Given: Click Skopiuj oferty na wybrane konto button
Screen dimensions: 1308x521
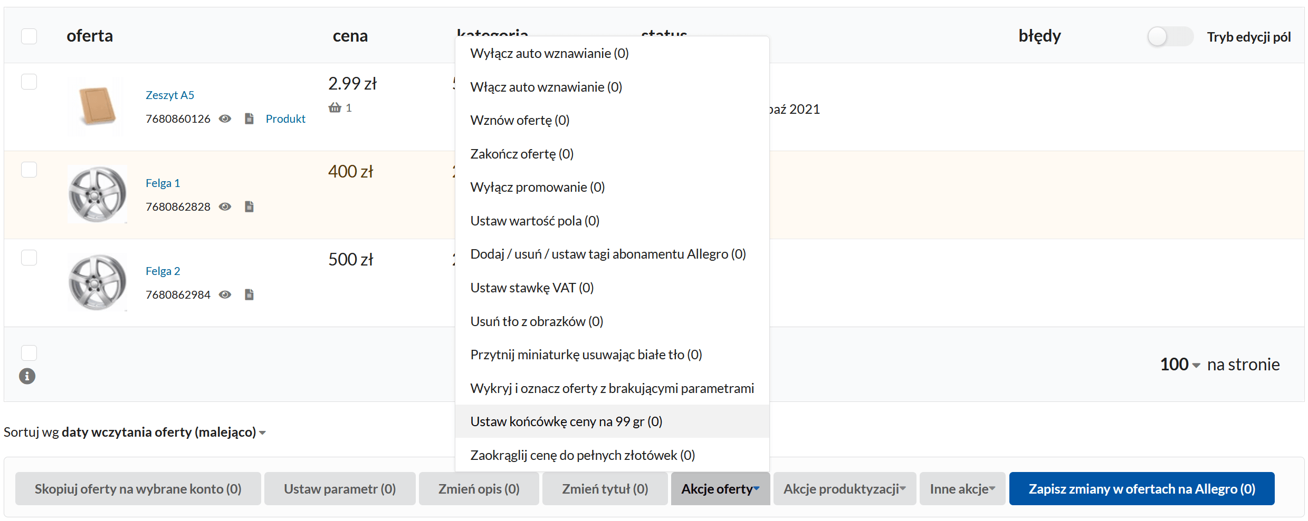Looking at the screenshot, I should 138,489.
